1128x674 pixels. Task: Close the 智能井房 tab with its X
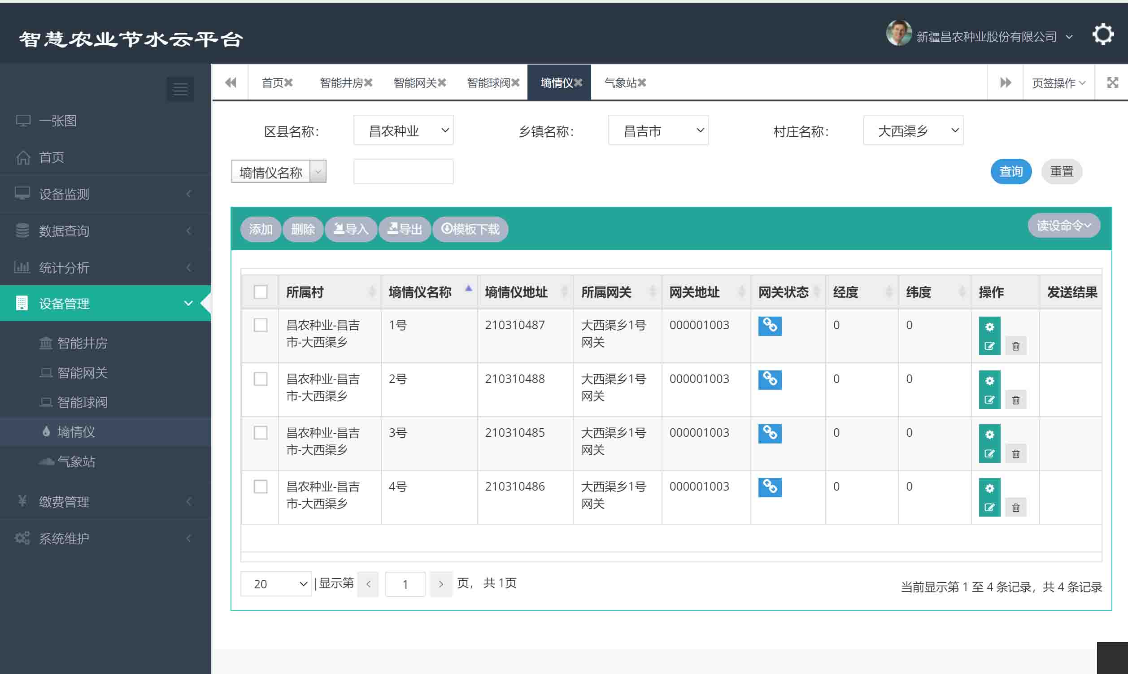click(368, 83)
